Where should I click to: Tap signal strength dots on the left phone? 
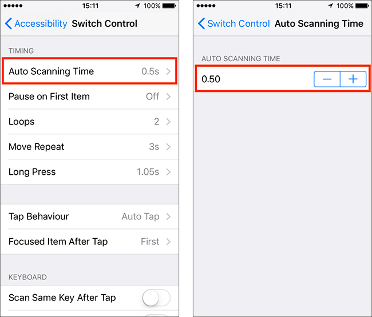pyautogui.click(x=13, y=6)
